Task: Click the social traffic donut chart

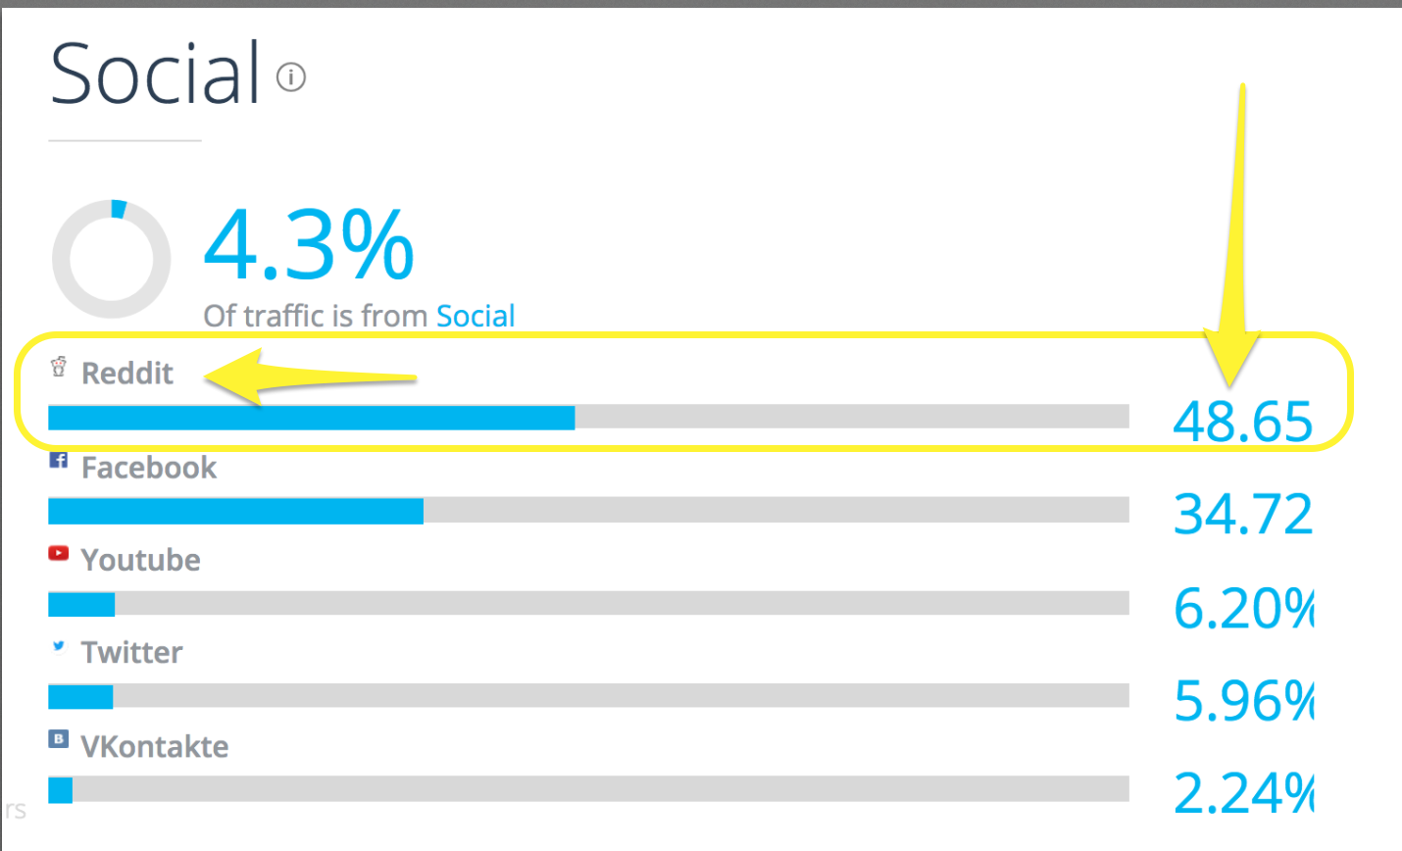Action: 111,259
